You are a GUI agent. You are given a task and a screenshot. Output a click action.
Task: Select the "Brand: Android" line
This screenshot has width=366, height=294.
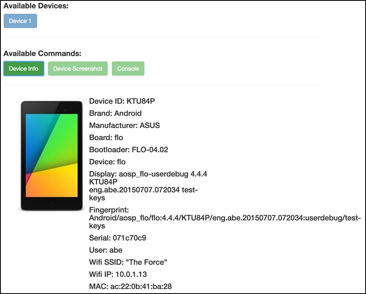point(115,113)
